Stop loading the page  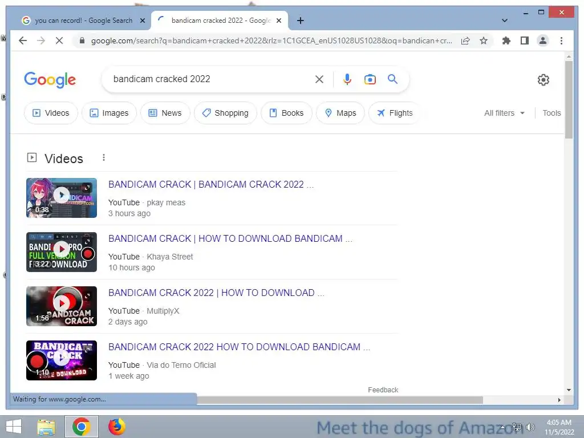tap(59, 40)
